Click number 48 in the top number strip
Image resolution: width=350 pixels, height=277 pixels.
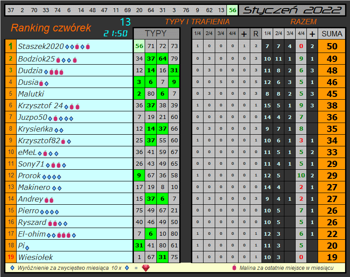click(x=93, y=10)
